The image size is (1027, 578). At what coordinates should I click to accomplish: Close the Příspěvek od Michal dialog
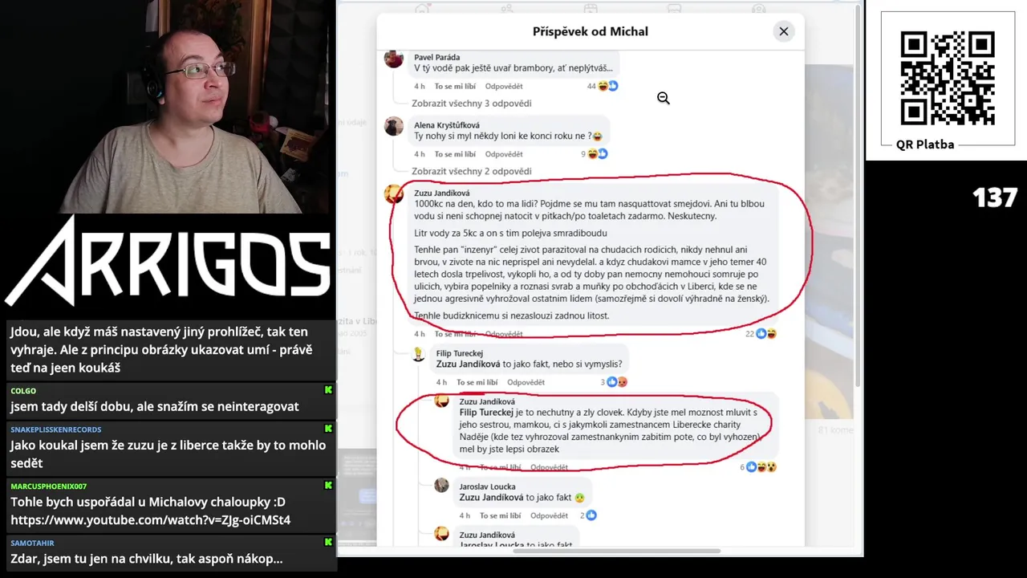(784, 31)
